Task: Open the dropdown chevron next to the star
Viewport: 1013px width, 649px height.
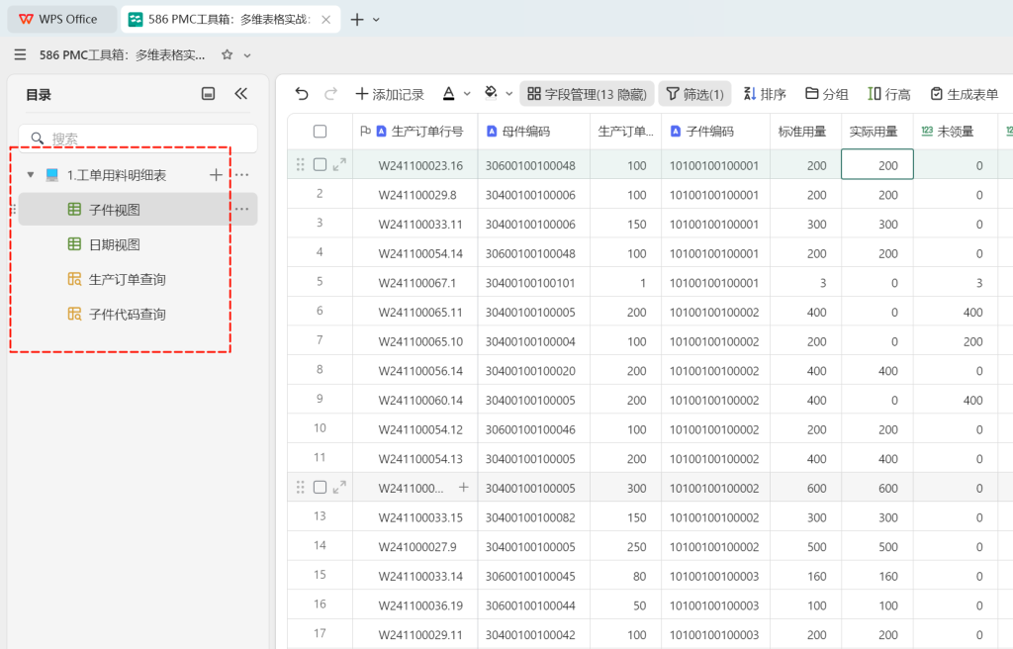Action: [246, 55]
